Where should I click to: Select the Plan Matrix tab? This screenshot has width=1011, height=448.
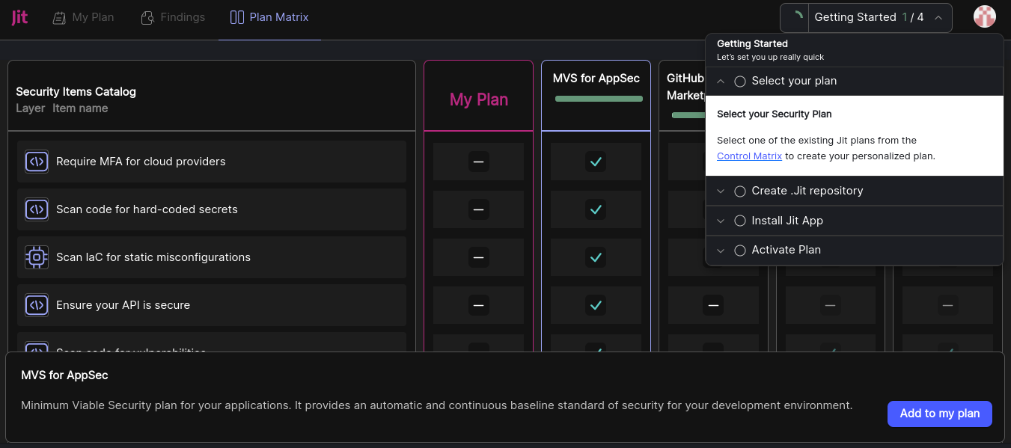click(269, 17)
